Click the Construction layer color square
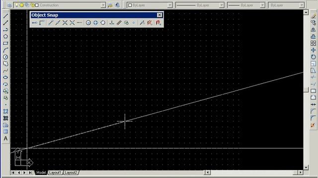 tap(37, 5)
